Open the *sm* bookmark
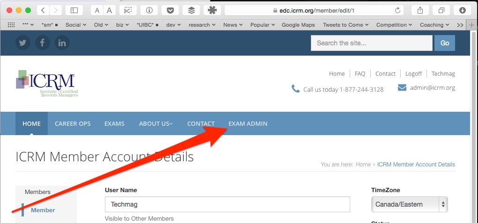Image resolution: width=478 pixels, height=223 pixels. click(x=50, y=25)
